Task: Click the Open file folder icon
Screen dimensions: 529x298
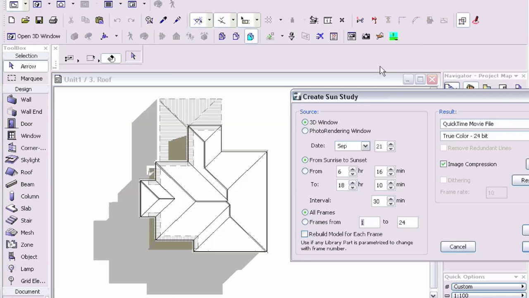Action: coord(25,20)
